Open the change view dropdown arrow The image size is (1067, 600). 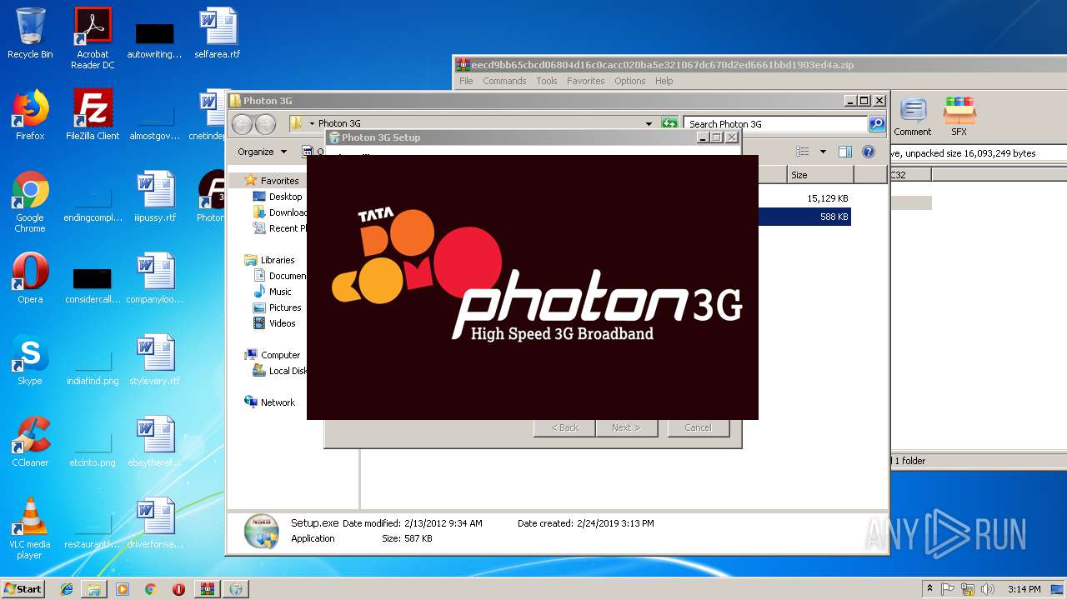click(x=823, y=152)
